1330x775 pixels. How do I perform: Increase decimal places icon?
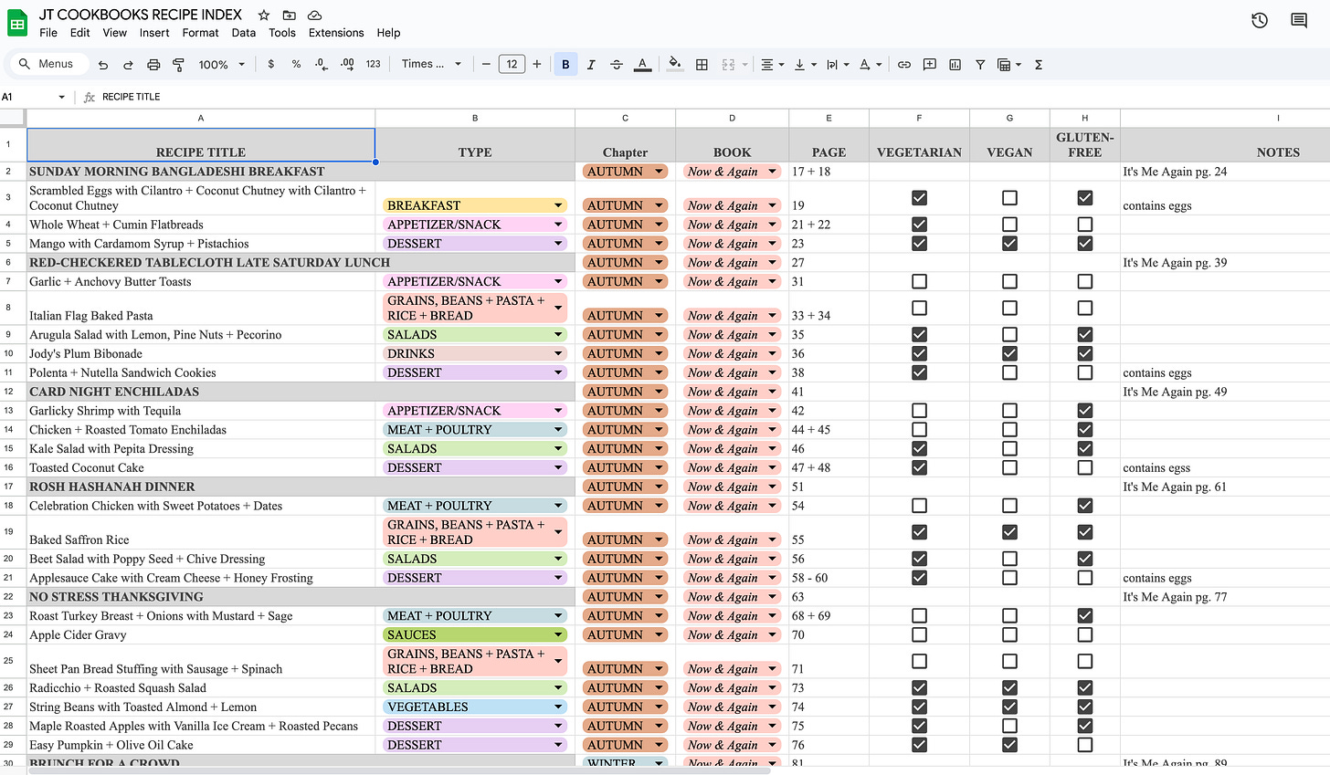click(347, 65)
